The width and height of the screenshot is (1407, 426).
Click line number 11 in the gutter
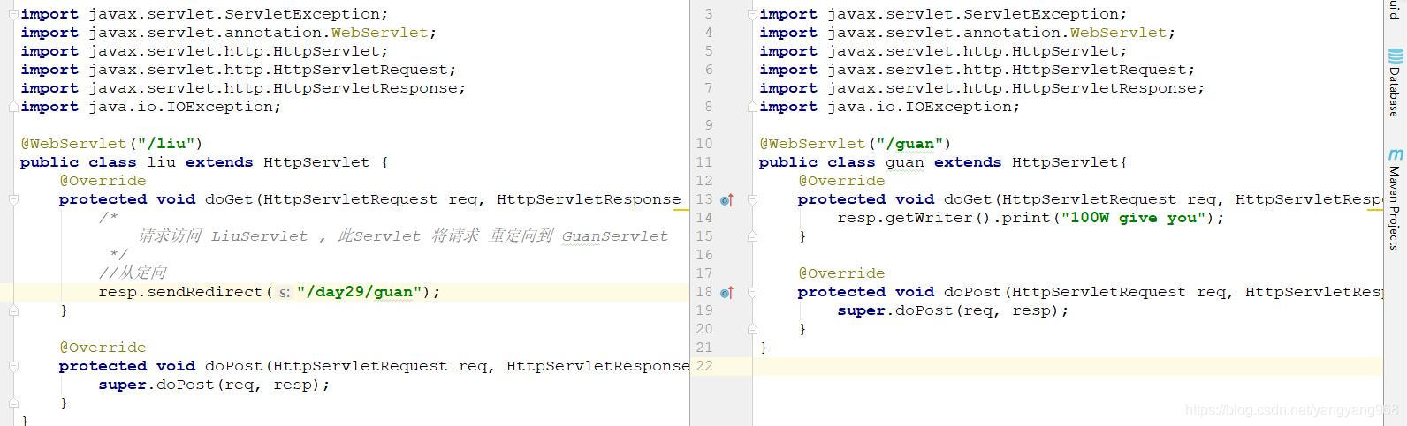click(x=704, y=162)
